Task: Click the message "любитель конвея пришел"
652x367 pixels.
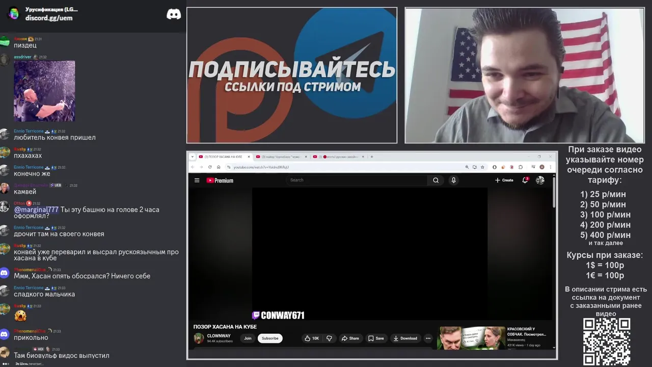Action: pos(55,137)
